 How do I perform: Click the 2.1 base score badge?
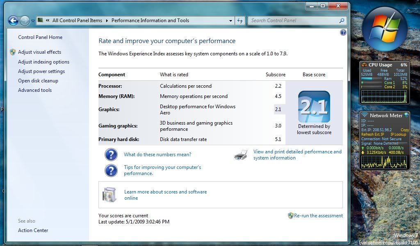(314, 107)
